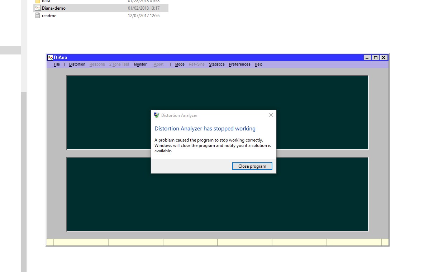Click the disabled 2 Tone Test item
This screenshot has height=272, width=429.
119,64
